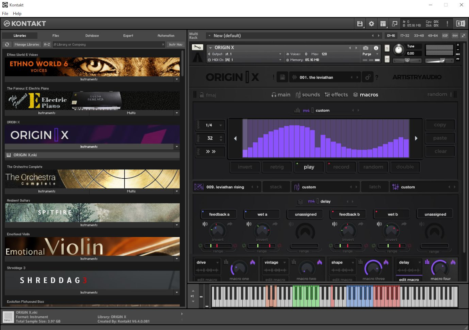469x330 pixels.
Task: Click the three-dot menu beside random
Action: [451, 95]
